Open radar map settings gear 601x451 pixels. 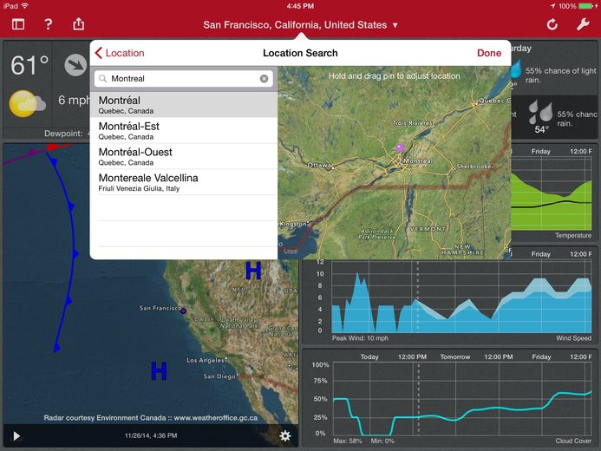[284, 435]
